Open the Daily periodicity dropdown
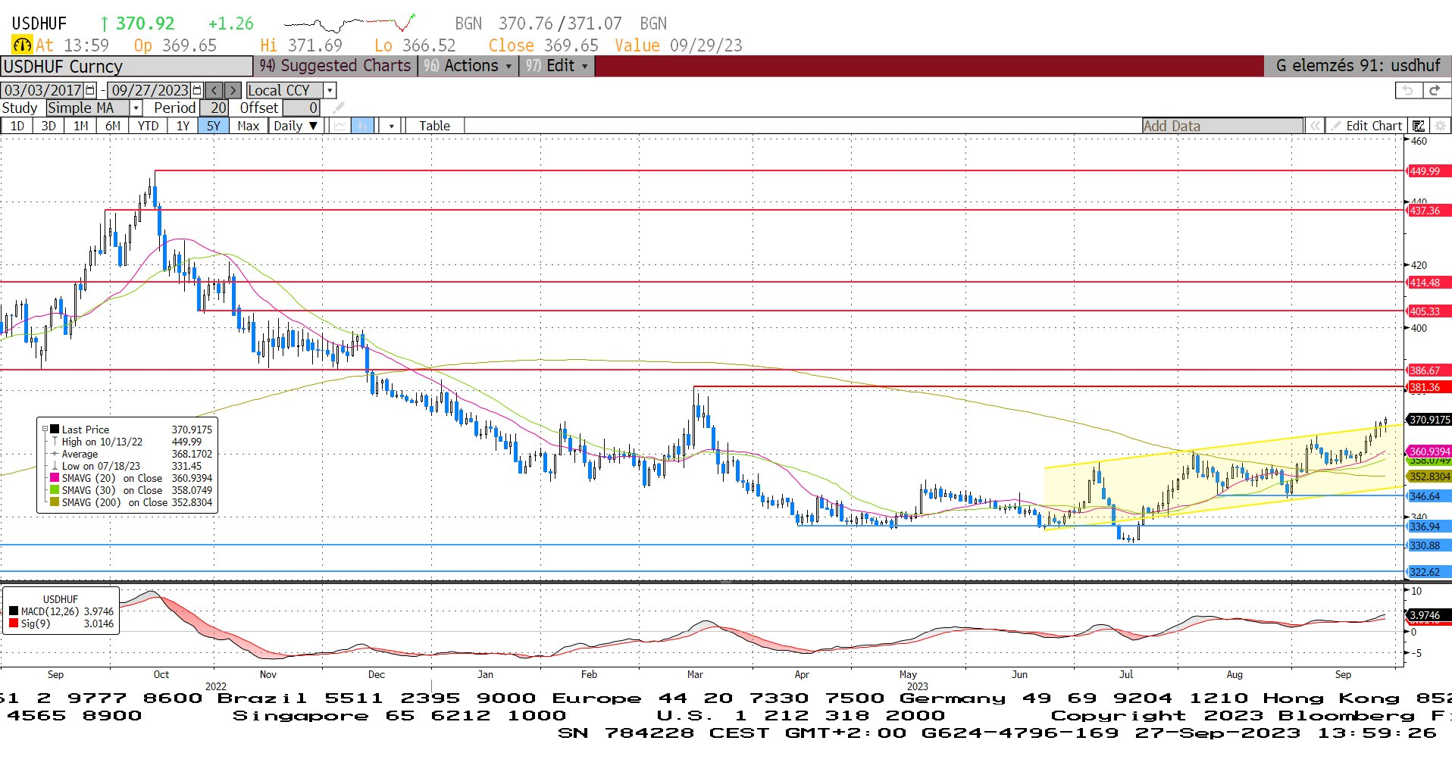1452x775 pixels. (x=296, y=126)
